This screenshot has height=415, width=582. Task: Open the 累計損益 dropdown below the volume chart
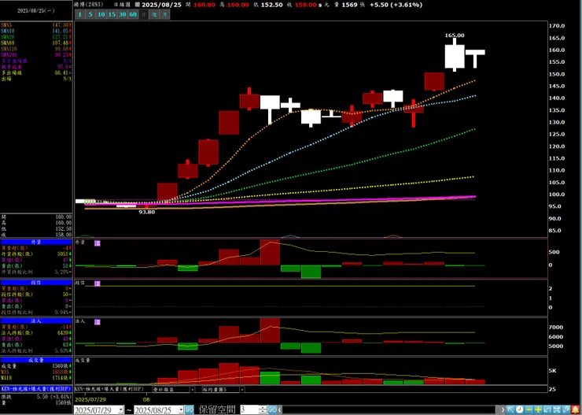pos(192,389)
